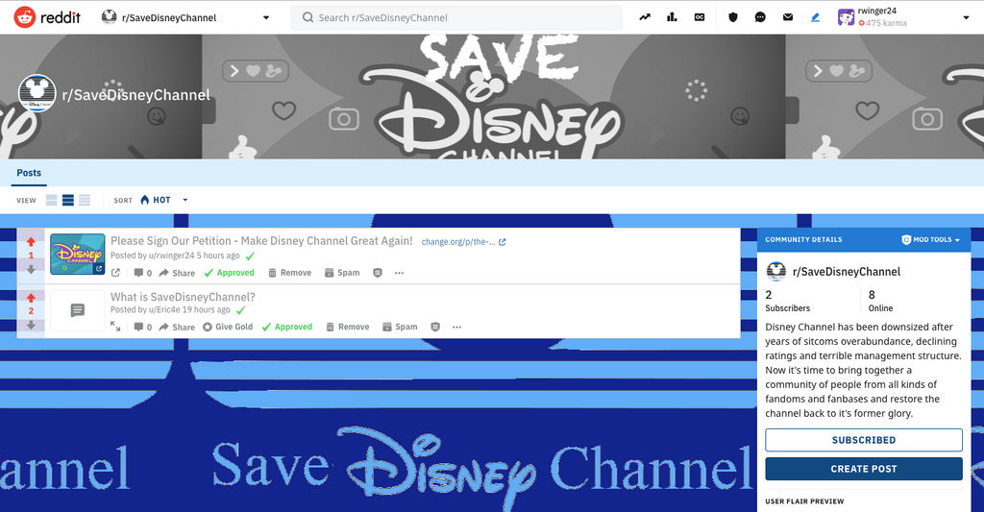Open the Disney Channel petition thumbnail
This screenshot has height=512, width=984.
77,255
